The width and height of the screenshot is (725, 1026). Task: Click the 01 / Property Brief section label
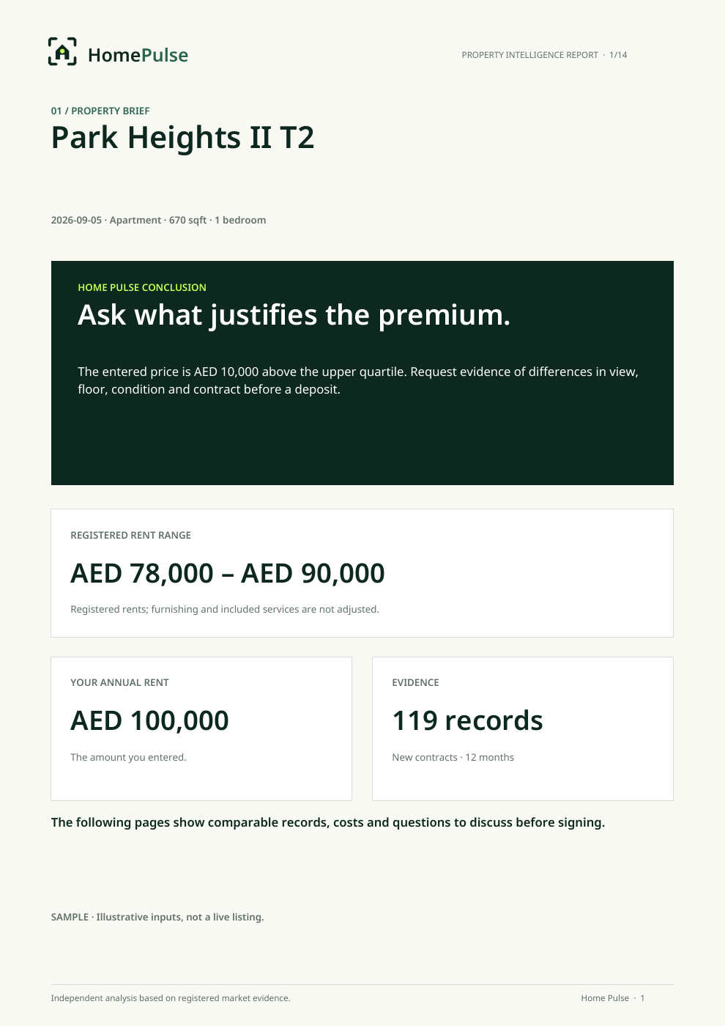pyautogui.click(x=100, y=111)
